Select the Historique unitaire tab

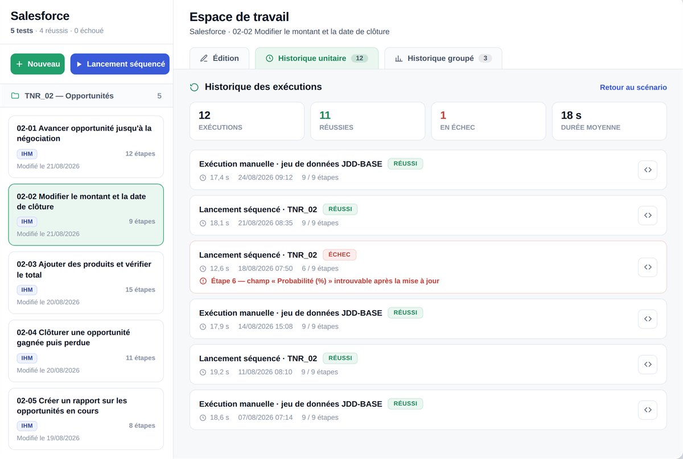316,59
